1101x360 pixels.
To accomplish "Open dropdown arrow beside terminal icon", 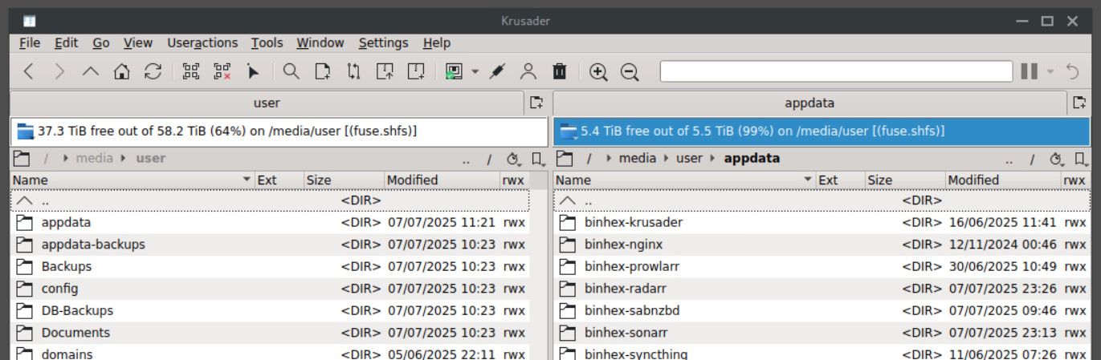I will (475, 72).
